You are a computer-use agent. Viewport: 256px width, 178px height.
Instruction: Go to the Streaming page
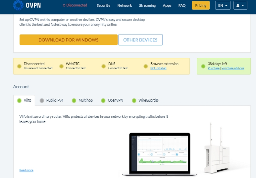coord(147,5)
